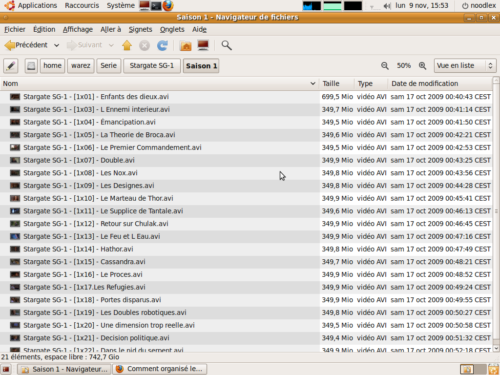This screenshot has height=375, width=500.
Task: Open the Affichage menu
Action: [x=78, y=29]
